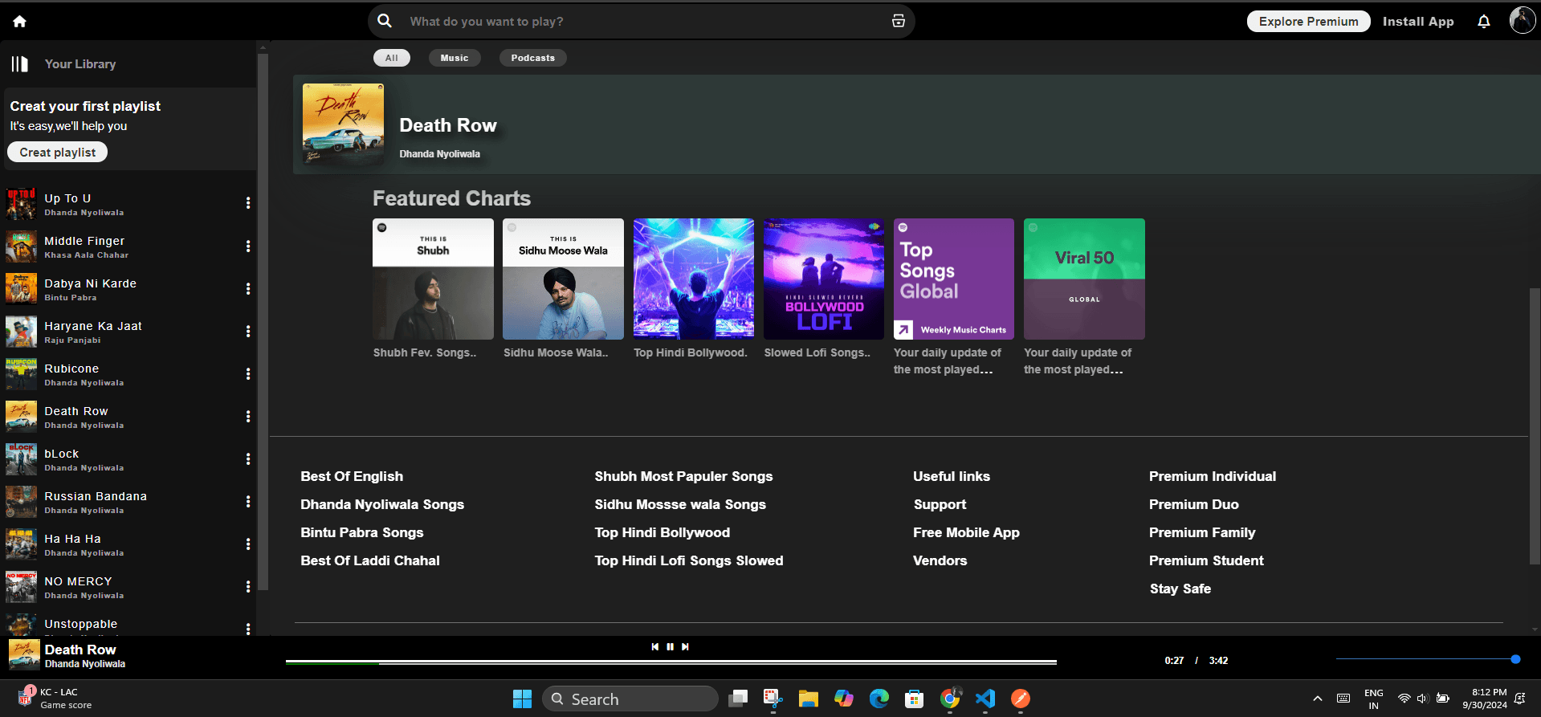Click Windows taskbar Search box

[630, 699]
